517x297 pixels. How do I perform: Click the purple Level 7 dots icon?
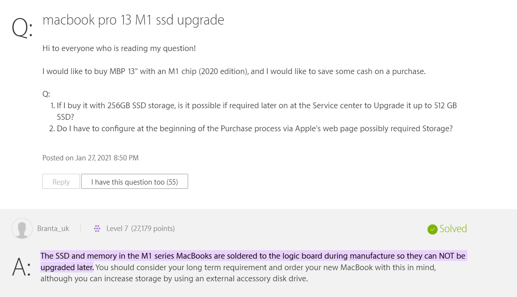(97, 229)
